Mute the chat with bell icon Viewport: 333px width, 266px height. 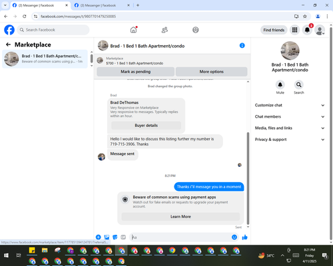(x=280, y=84)
